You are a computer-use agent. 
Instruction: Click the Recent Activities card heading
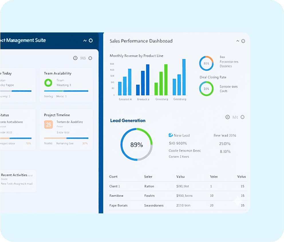click(x=14, y=175)
